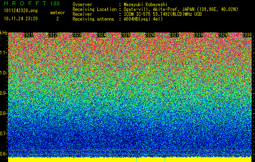
Task: Click the filename 1011242320.png
Action: [x=21, y=11]
